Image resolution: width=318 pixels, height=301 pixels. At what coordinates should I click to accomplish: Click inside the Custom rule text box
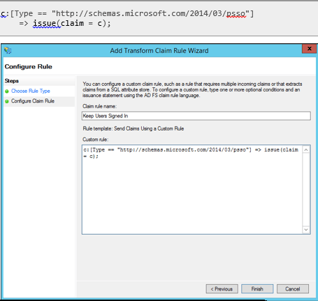[x=192, y=189]
